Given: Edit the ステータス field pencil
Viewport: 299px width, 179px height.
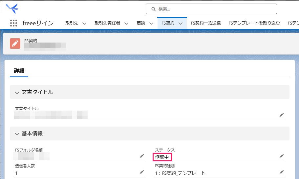Looking at the screenshot, I should (x=282, y=156).
